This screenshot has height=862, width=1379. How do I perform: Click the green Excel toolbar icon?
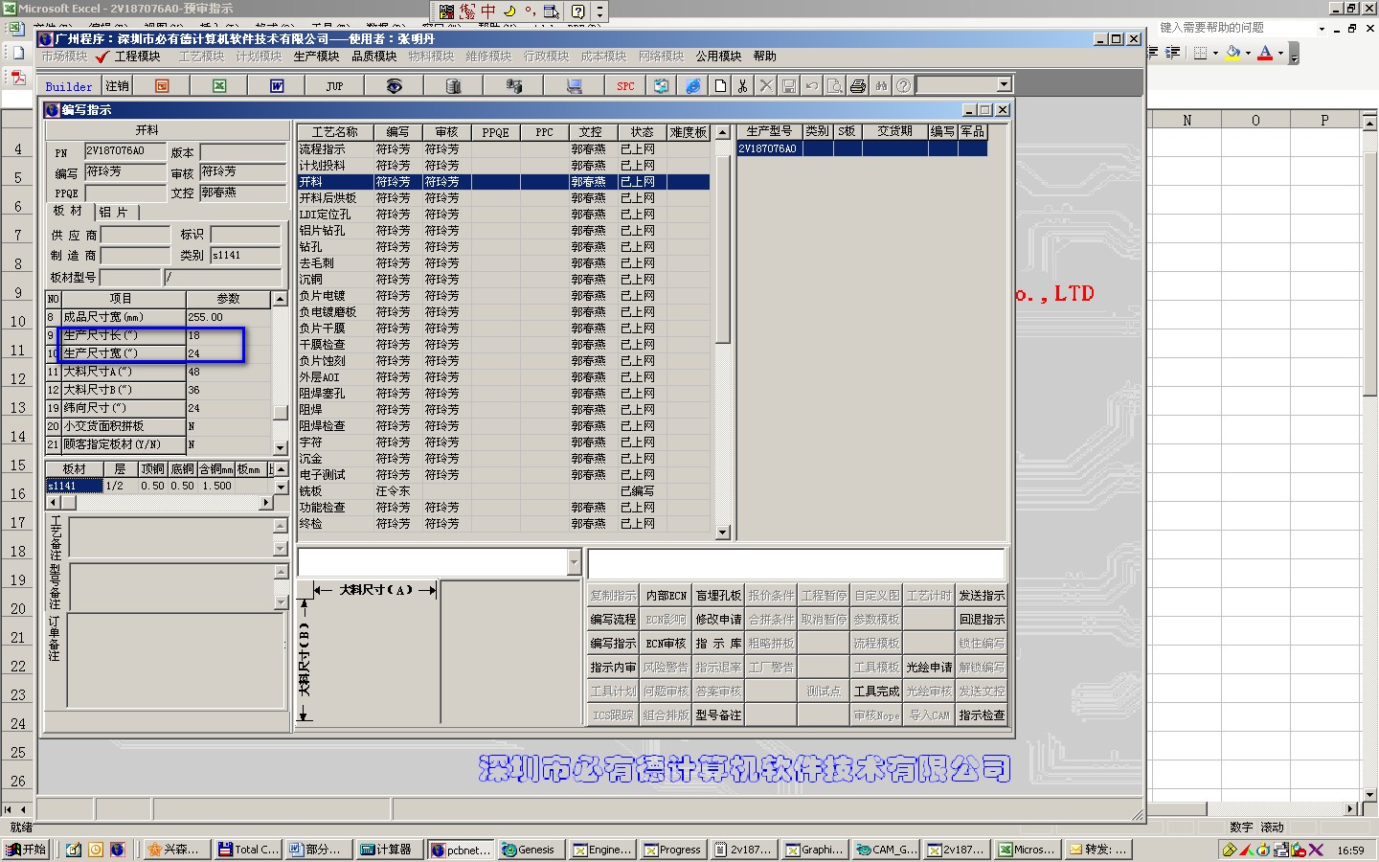tap(219, 86)
